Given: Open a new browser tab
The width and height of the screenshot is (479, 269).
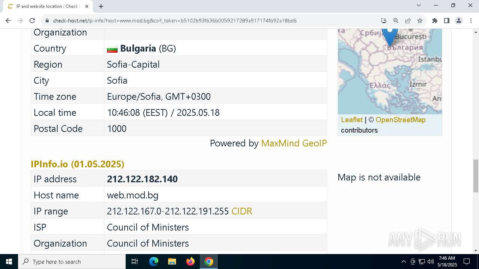Looking at the screenshot, I should tap(101, 6).
